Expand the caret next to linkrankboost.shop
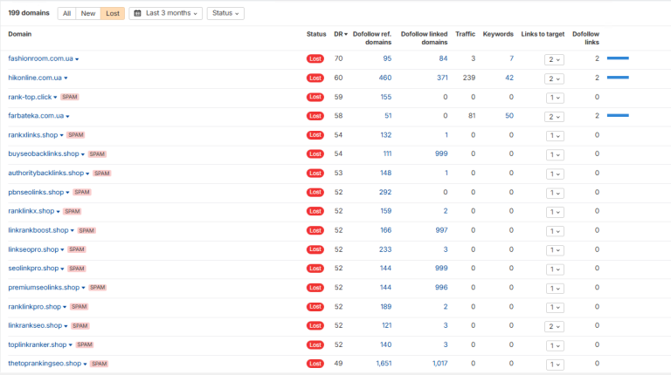 point(73,230)
